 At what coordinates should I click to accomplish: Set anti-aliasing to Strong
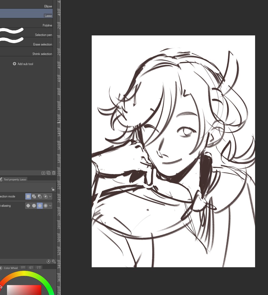[x=46, y=206]
